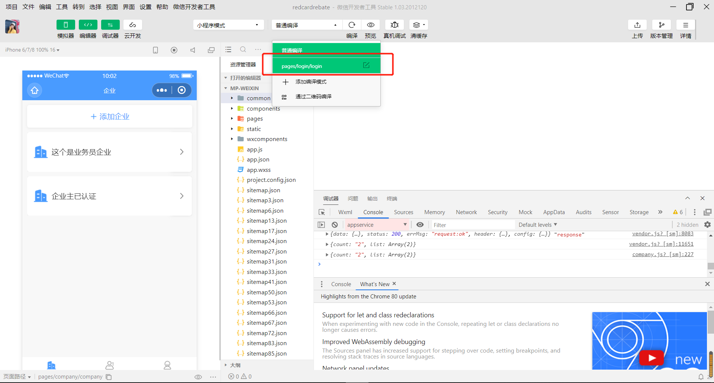Image resolution: width=714 pixels, height=383 pixels.
Task: Start 真机调试 real device debugging
Action: 395,25
